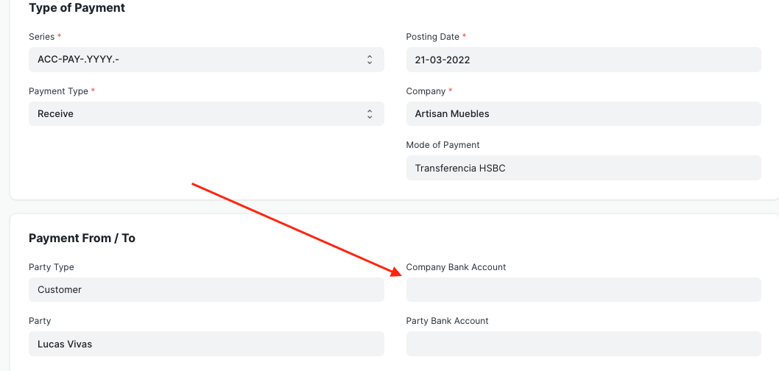Click the Mode of Payment label
Viewport: 779px width, 371px height.
(x=443, y=145)
